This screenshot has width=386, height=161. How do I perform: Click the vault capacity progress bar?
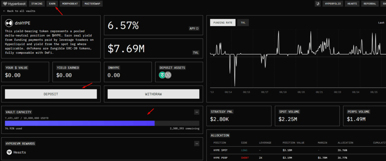click(102, 123)
